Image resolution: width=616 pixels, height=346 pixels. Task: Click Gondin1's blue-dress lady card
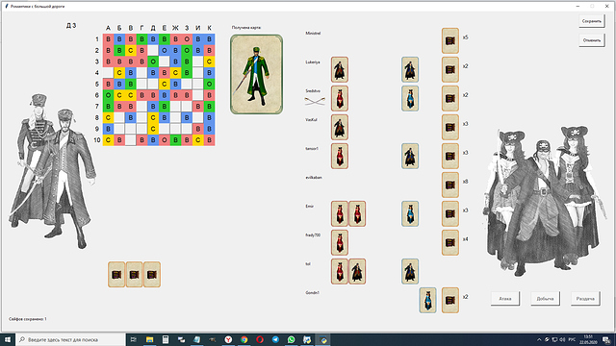tap(427, 300)
